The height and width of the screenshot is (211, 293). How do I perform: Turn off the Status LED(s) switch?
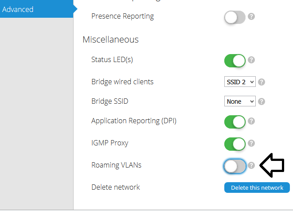[x=235, y=61]
